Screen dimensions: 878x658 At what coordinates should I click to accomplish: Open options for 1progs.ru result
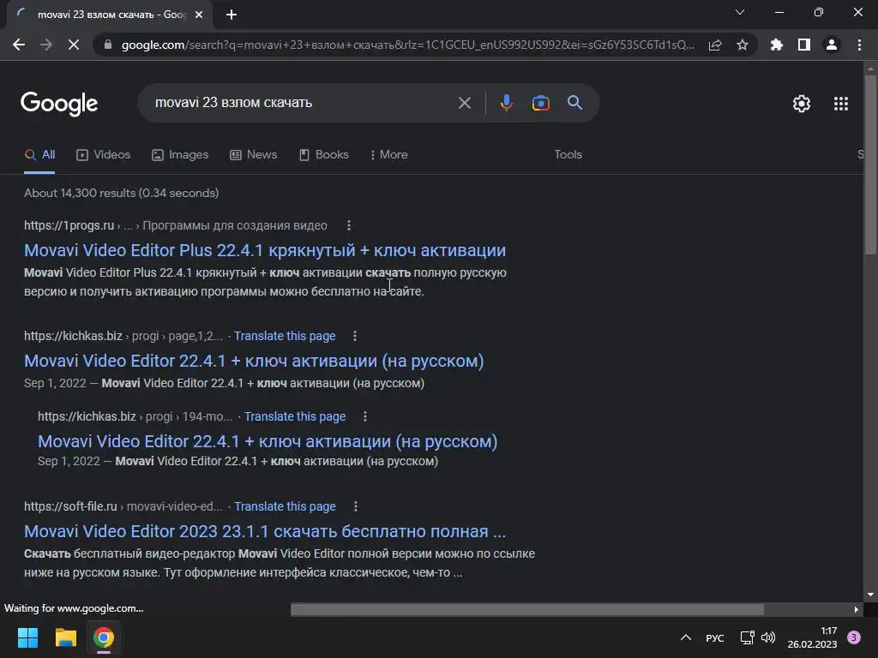(349, 225)
